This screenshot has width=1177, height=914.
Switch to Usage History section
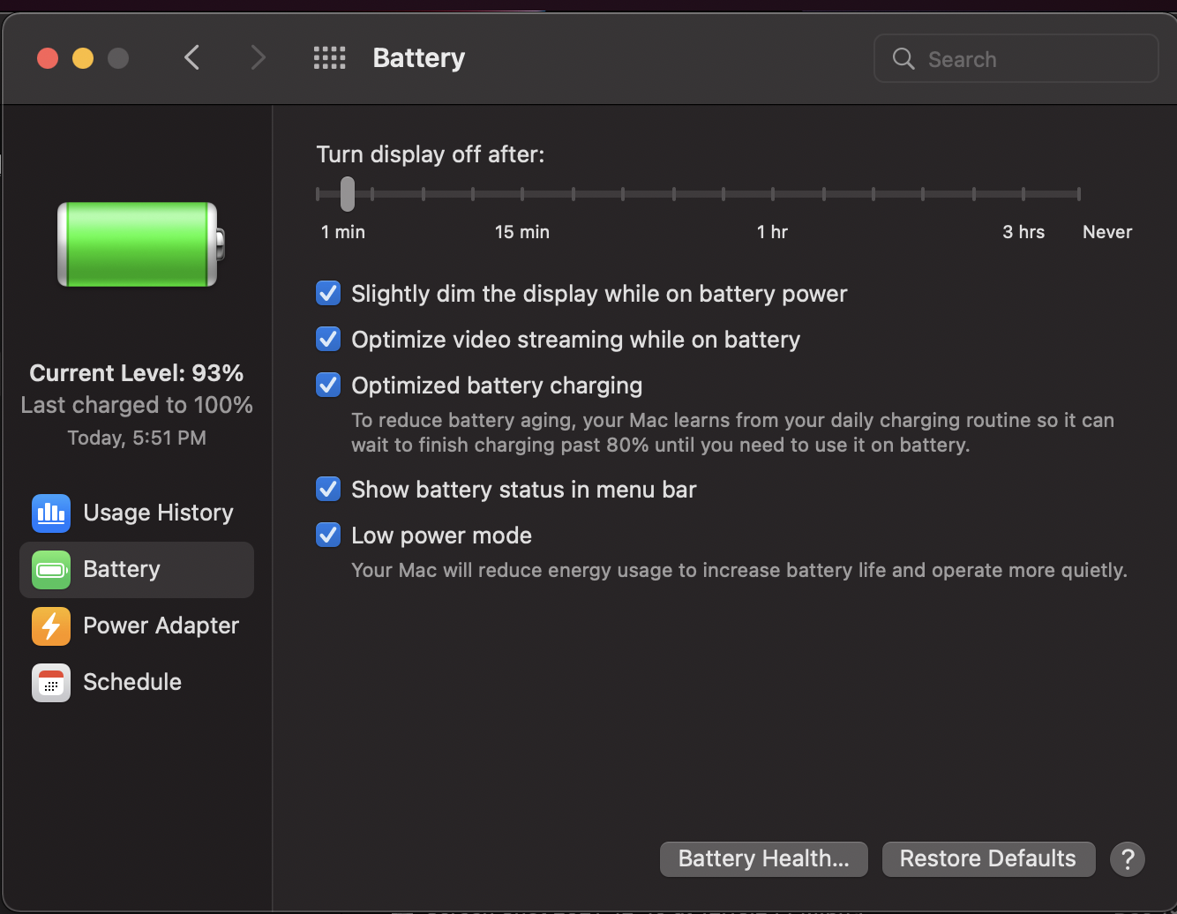pyautogui.click(x=158, y=513)
